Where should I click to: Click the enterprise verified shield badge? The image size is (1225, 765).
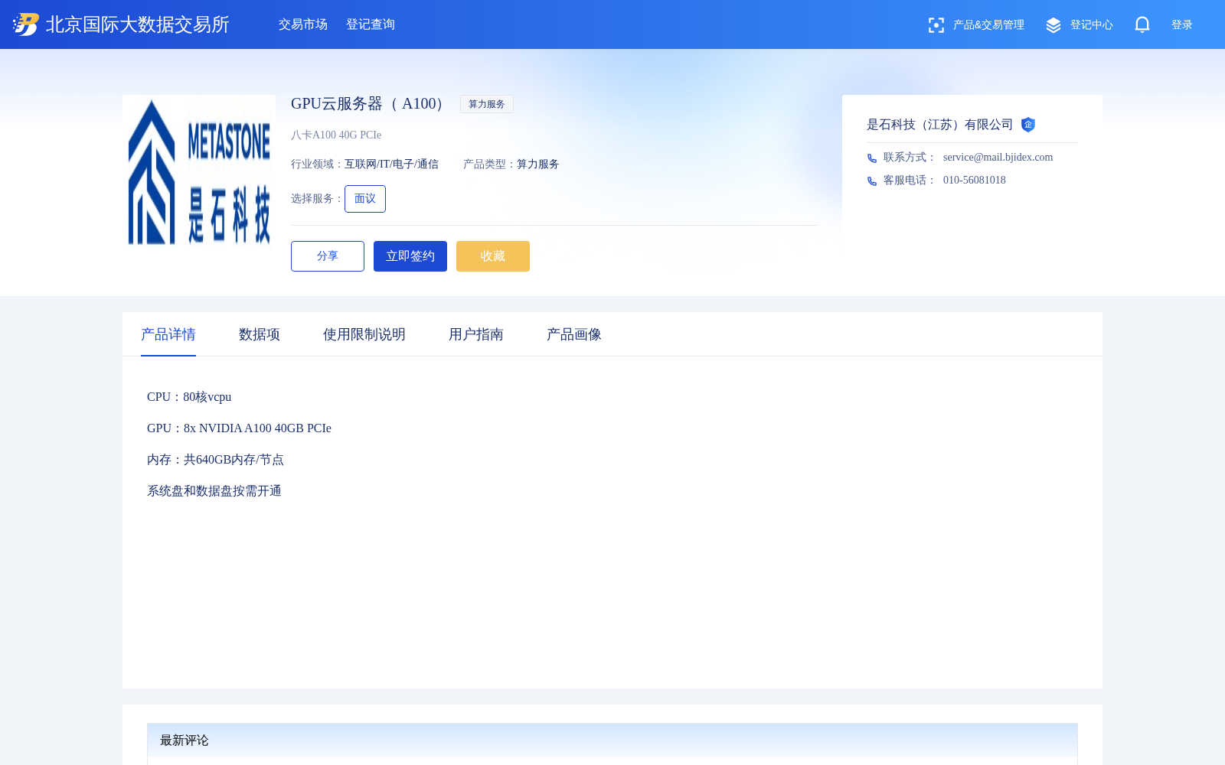[1028, 125]
